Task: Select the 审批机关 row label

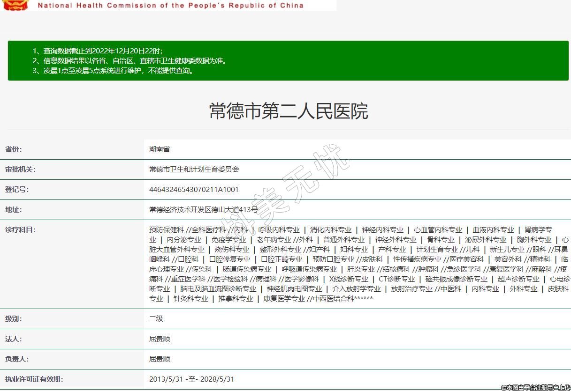Action: [20, 170]
